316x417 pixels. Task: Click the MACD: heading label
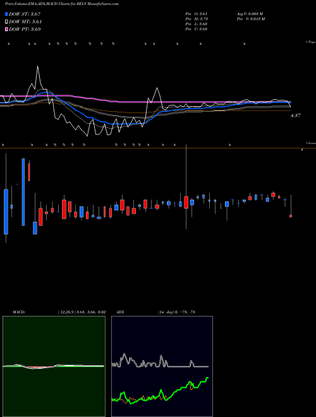coord(19,312)
